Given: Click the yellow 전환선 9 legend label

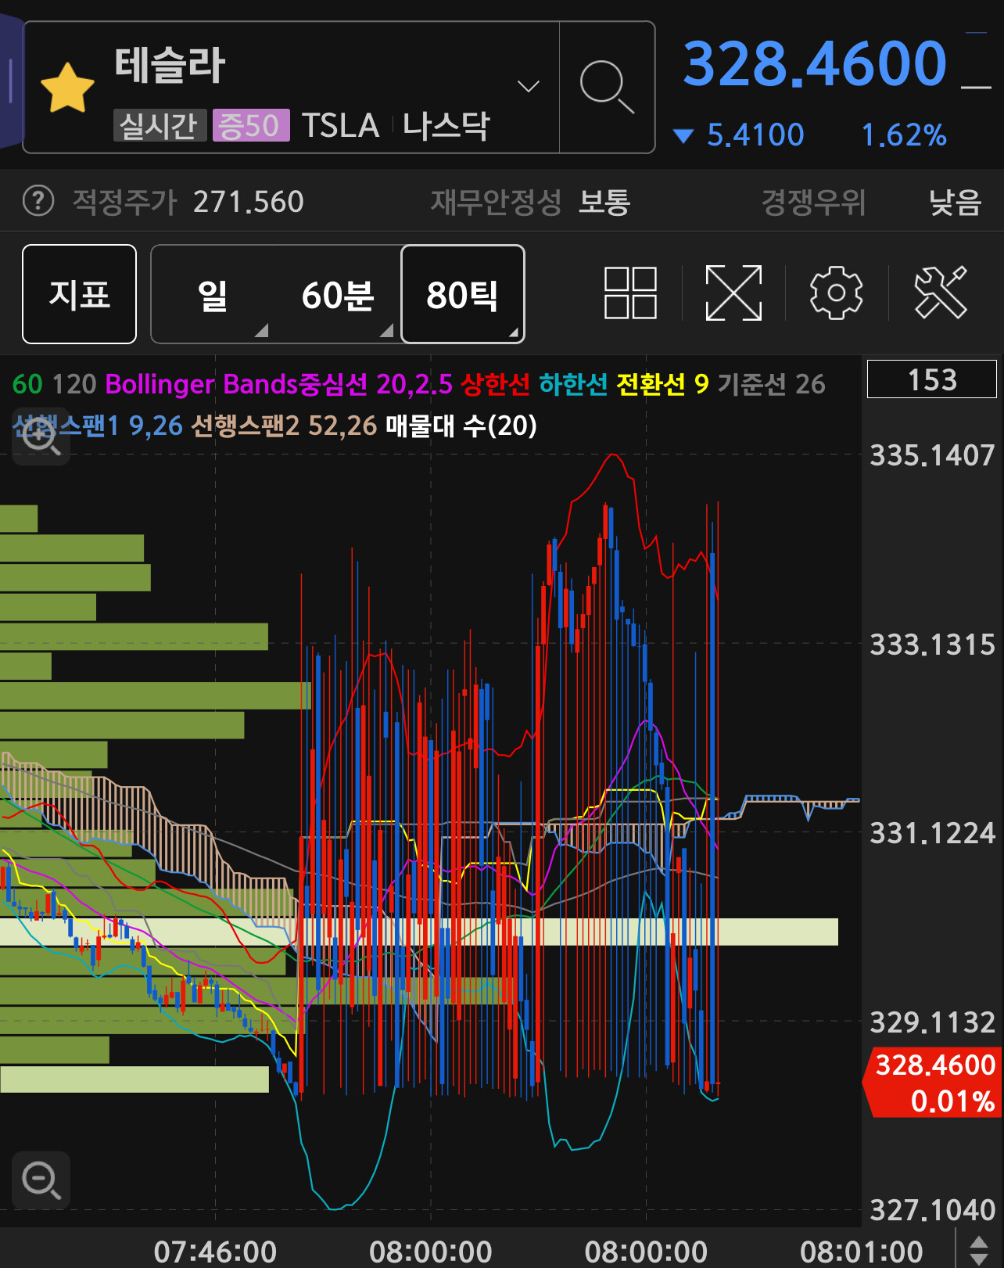Looking at the screenshot, I should click(662, 384).
